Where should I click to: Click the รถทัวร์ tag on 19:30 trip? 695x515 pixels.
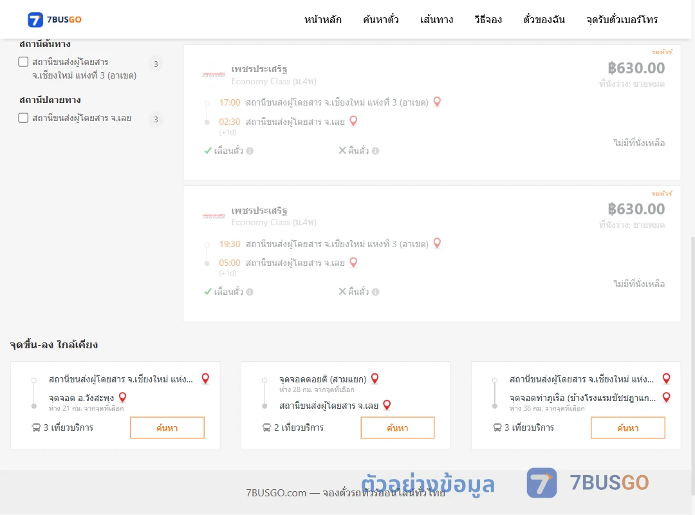(x=662, y=193)
